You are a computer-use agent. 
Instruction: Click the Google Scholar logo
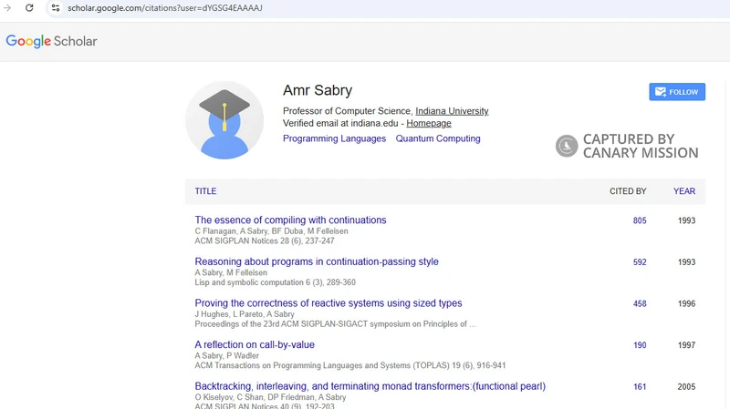(x=52, y=41)
